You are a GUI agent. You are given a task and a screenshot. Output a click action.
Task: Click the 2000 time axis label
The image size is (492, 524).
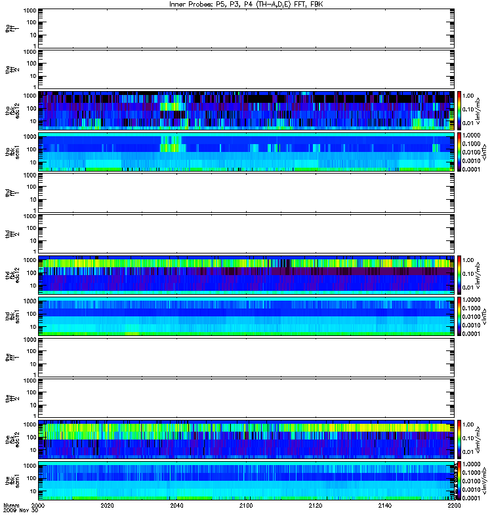pos(38,505)
